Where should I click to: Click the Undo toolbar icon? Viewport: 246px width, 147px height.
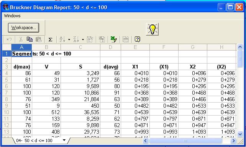click(x=9, y=39)
